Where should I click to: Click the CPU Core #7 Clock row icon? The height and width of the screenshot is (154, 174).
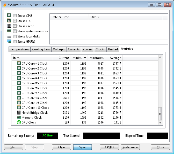19,93
